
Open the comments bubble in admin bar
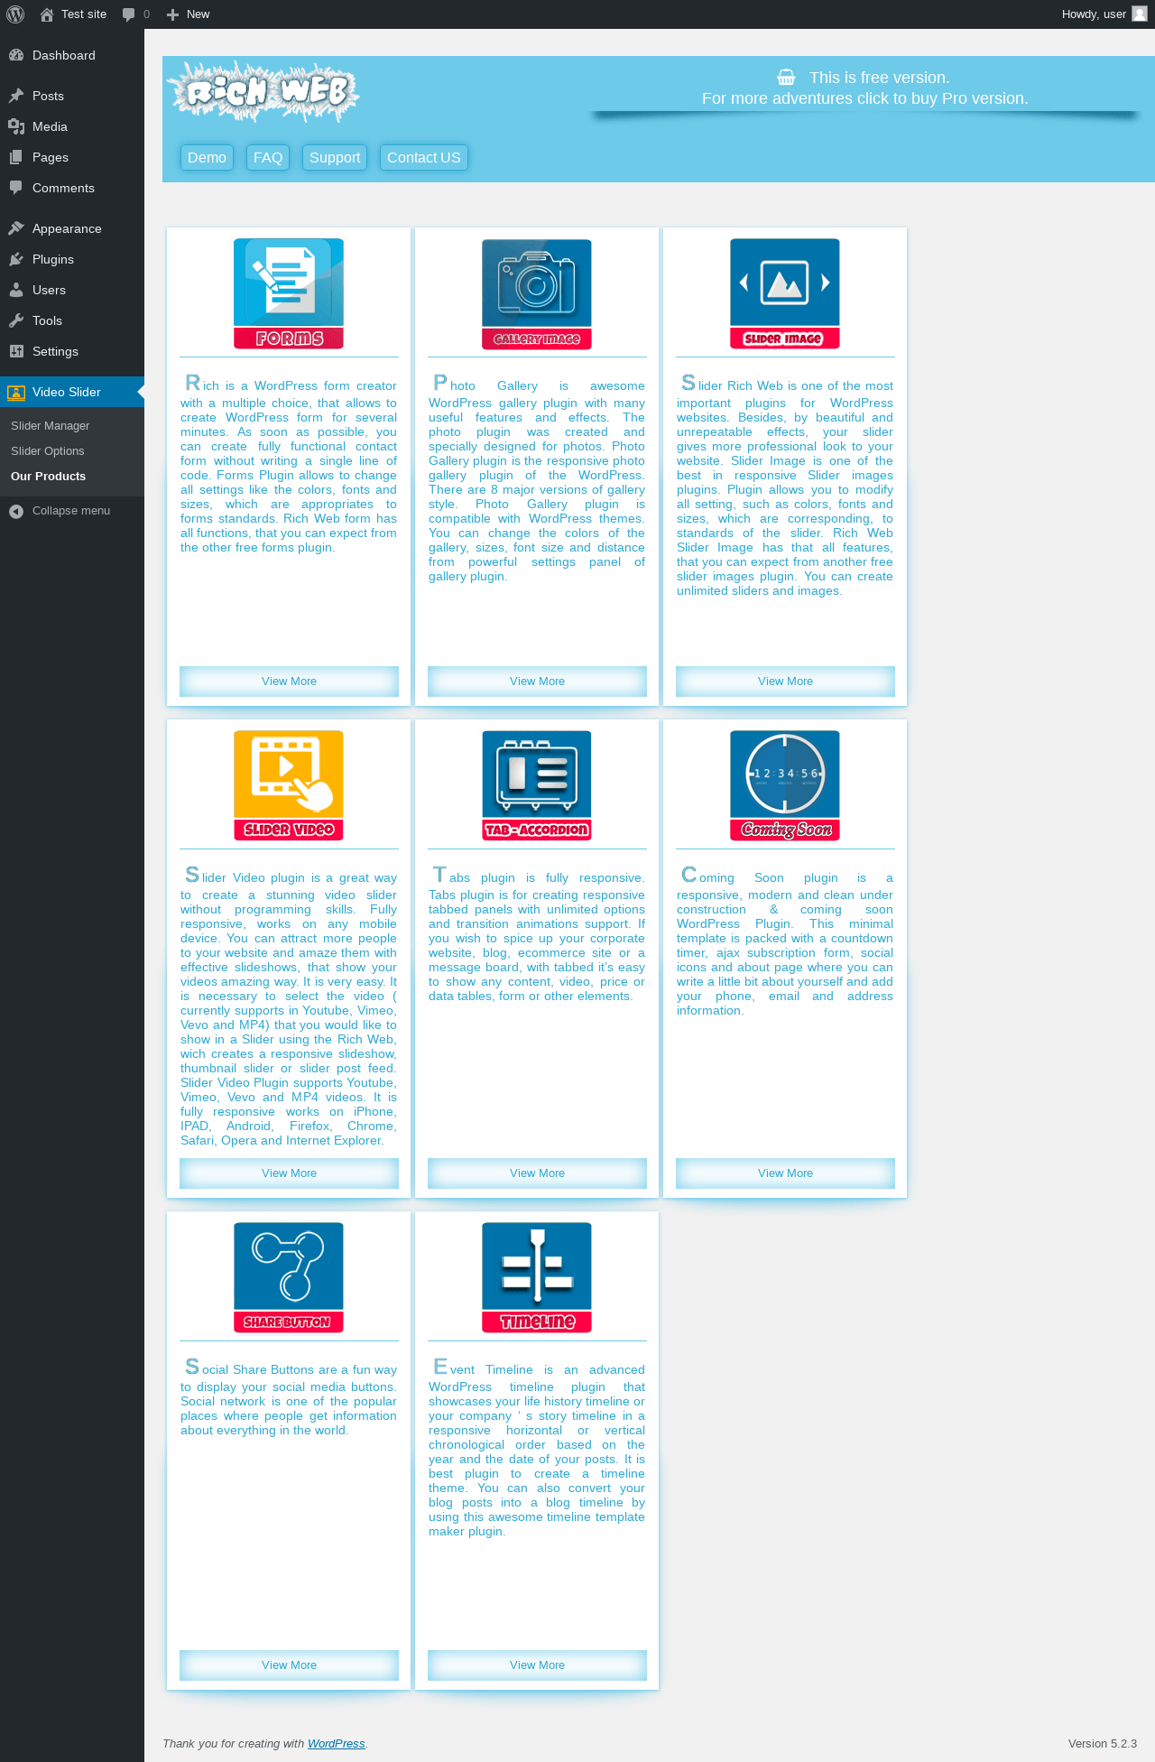click(128, 14)
